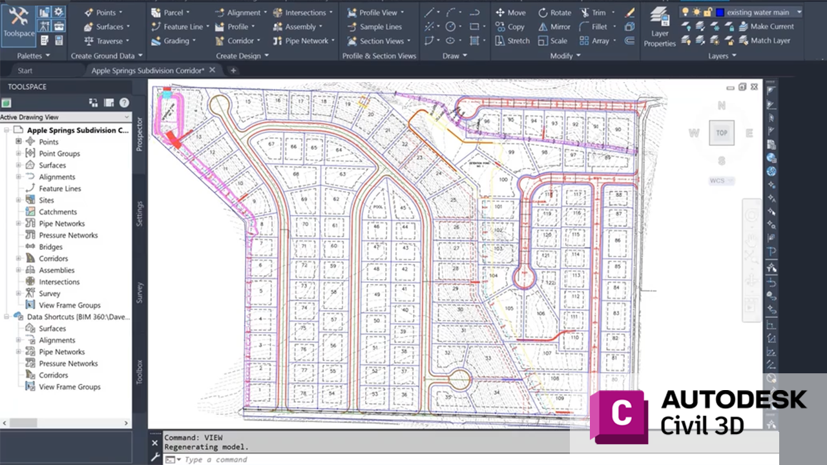Open the Profile View tool

[x=375, y=12]
